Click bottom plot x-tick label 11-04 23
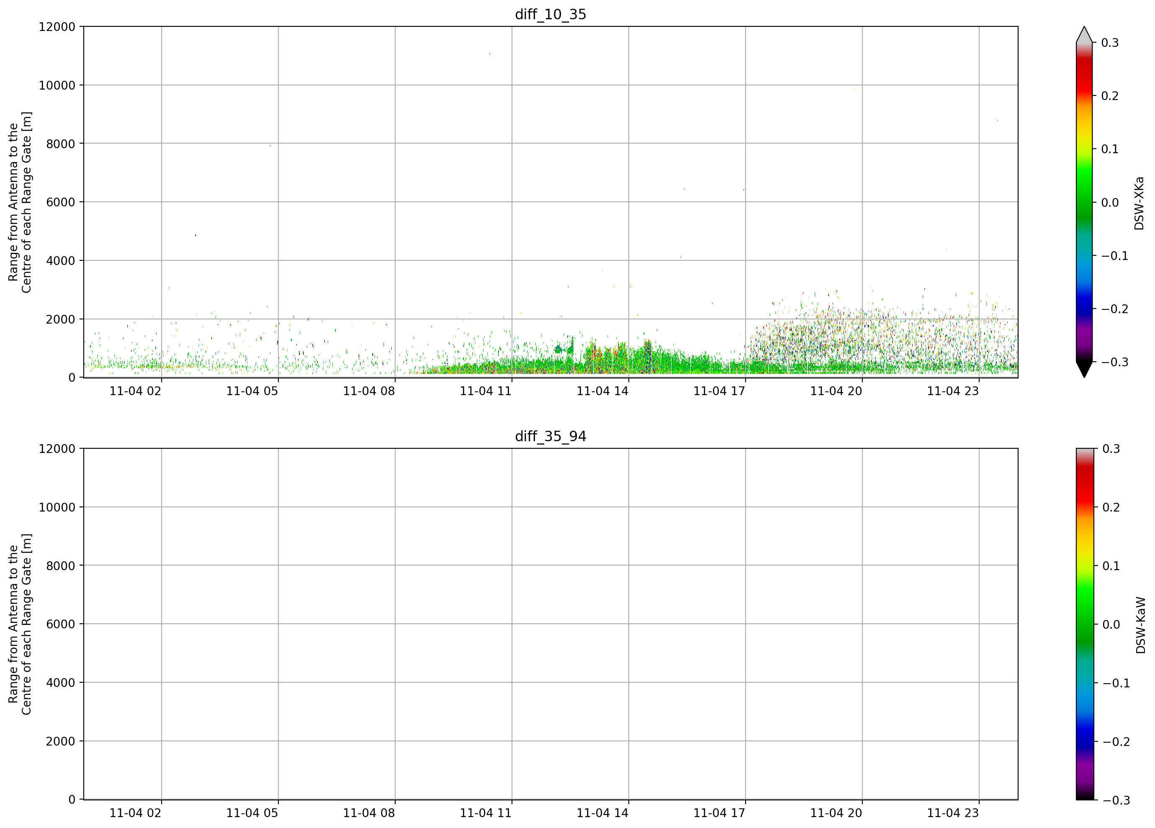Screen dimensions: 1155x828 pos(953,813)
